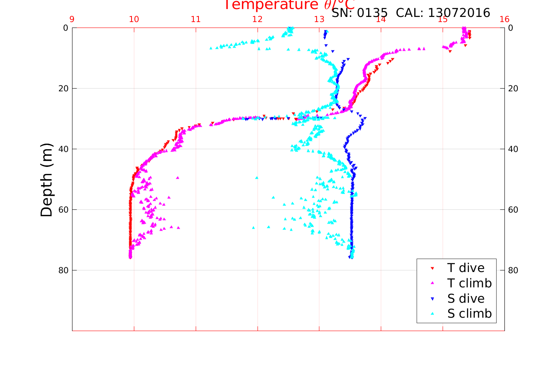Click left-axis depth tick label 20
The height and width of the screenshot is (372, 558).
(63, 89)
